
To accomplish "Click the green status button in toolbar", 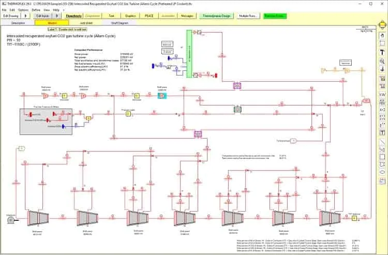I will 275,16.
